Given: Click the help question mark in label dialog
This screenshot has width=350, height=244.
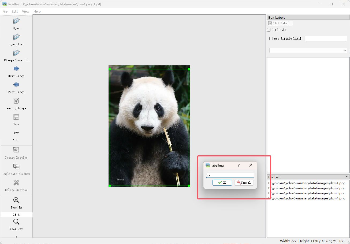Looking at the screenshot, I should point(239,165).
